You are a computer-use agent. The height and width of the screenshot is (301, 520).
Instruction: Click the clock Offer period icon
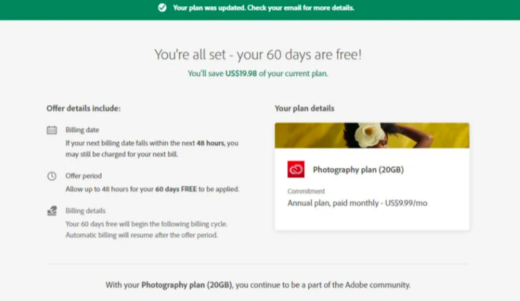coord(52,176)
